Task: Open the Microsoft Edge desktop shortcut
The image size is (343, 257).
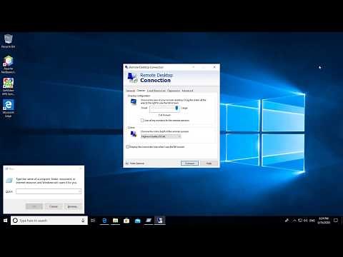Action: [9, 109]
